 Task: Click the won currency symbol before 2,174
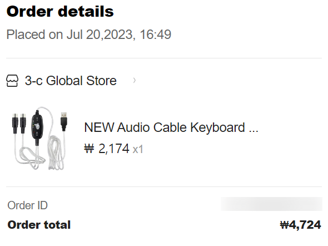click(x=90, y=149)
